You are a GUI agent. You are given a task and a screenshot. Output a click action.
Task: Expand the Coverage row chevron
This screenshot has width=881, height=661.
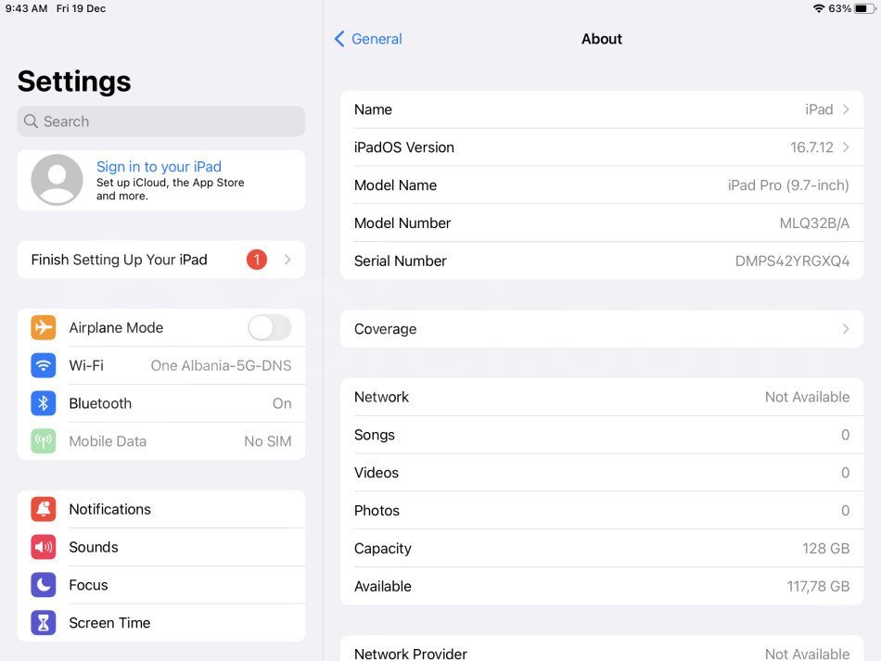click(845, 329)
